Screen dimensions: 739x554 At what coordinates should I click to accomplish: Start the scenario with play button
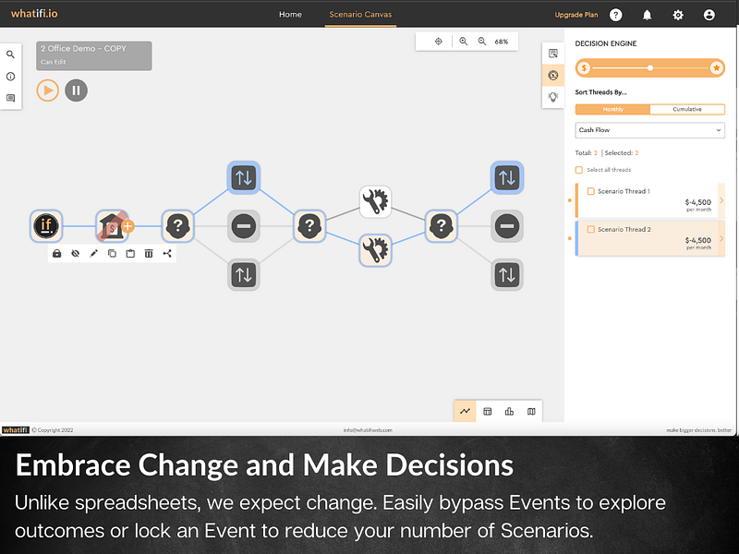(48, 90)
